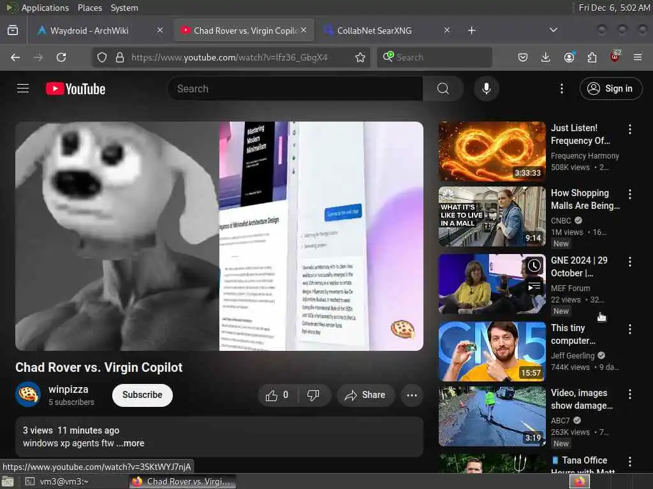Viewport: 653px width, 489px height.
Task: Open the Firefox account icon
Action: coord(569,57)
